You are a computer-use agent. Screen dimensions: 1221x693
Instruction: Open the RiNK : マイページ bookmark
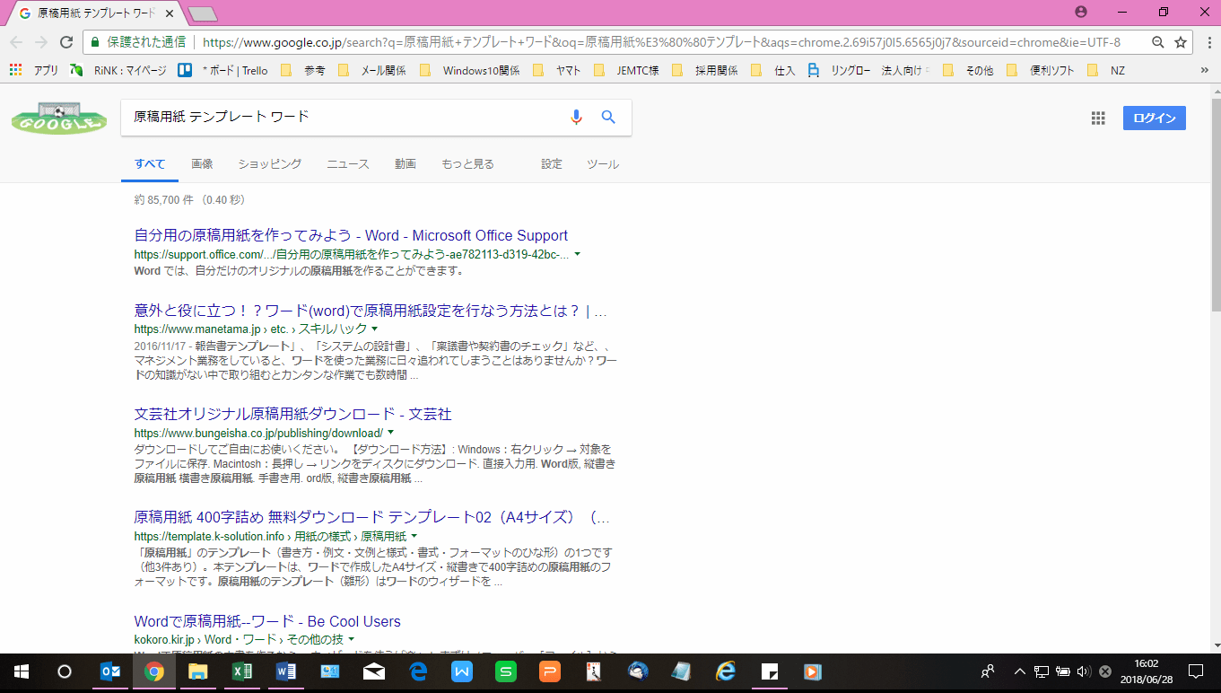click(x=118, y=70)
